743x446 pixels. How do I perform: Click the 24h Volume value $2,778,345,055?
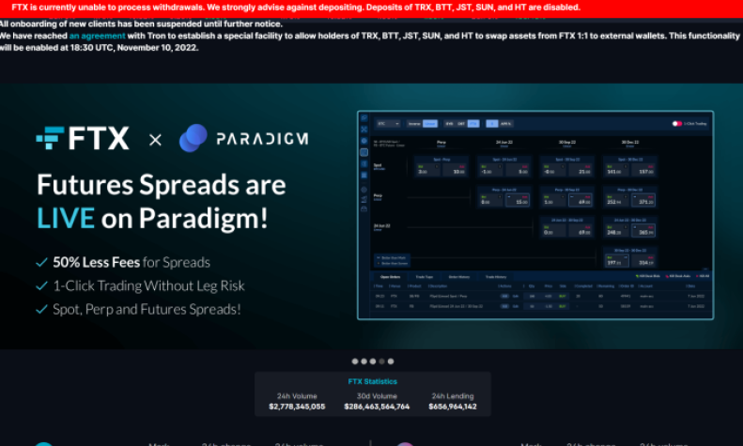click(297, 407)
